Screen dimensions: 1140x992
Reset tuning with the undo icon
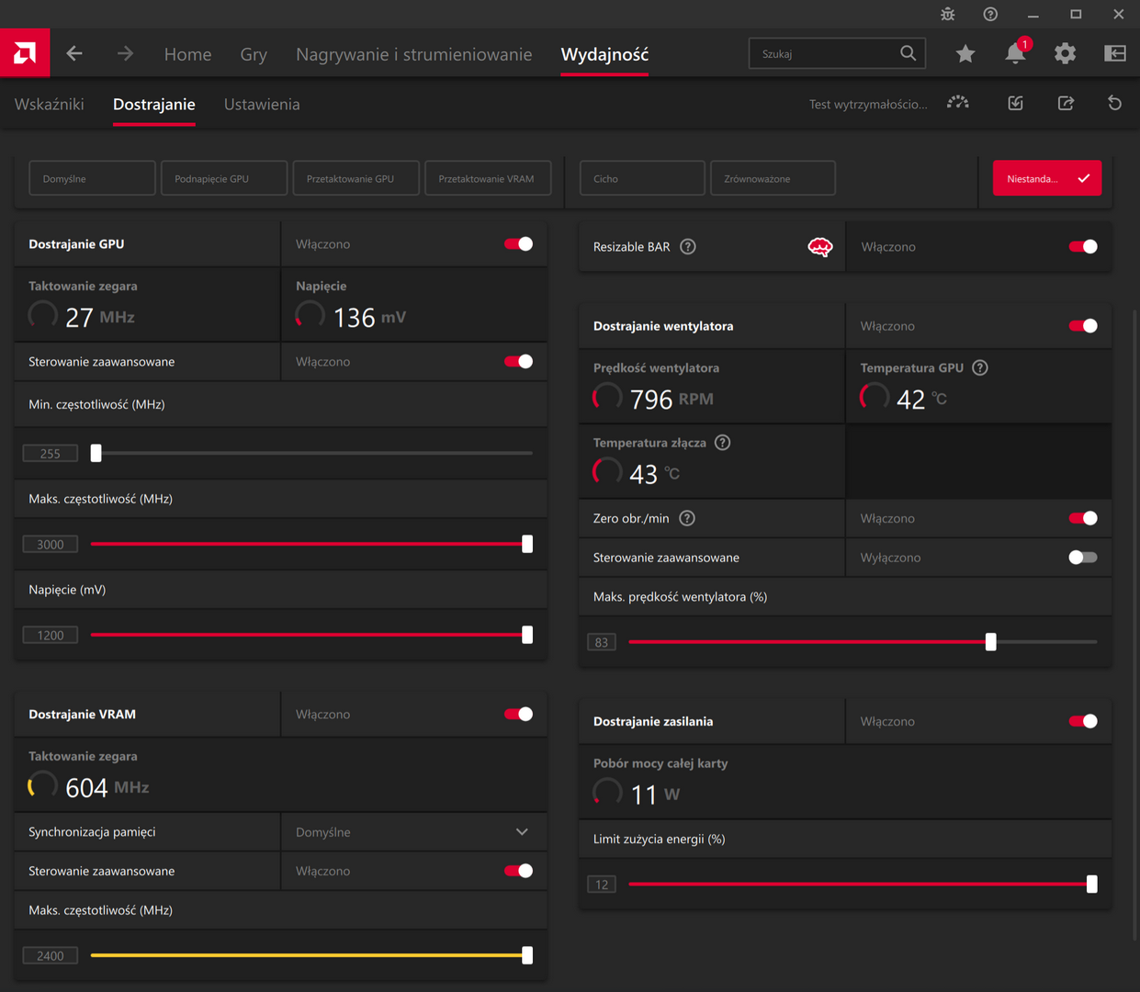click(x=1114, y=102)
